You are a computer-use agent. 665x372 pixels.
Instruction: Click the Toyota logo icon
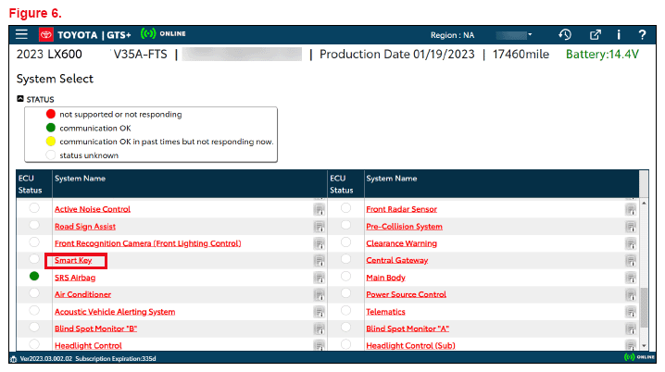pos(46,35)
